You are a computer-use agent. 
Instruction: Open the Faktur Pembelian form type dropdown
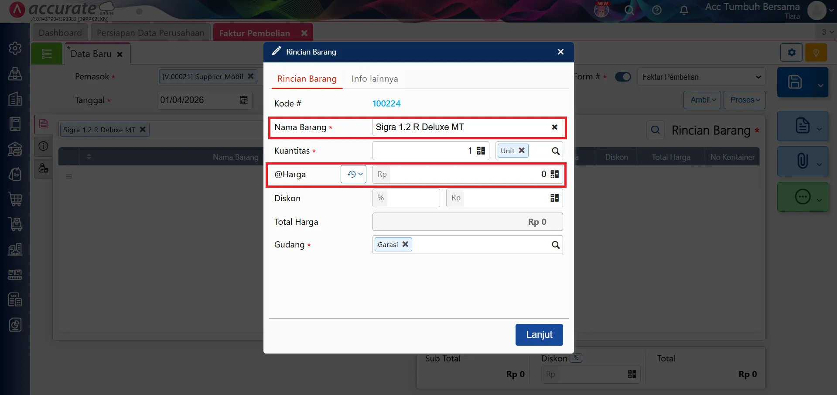pyautogui.click(x=701, y=77)
